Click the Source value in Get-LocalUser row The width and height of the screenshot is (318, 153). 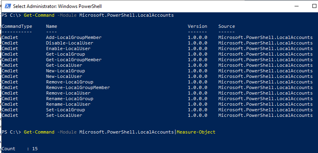pyautogui.click(x=266, y=65)
